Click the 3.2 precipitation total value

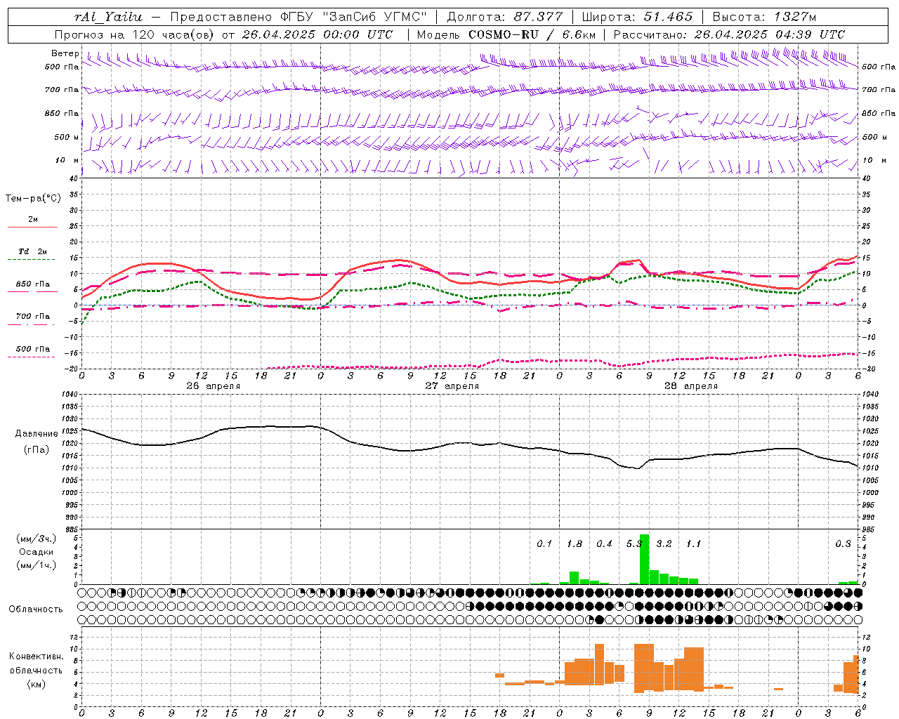[x=664, y=543]
